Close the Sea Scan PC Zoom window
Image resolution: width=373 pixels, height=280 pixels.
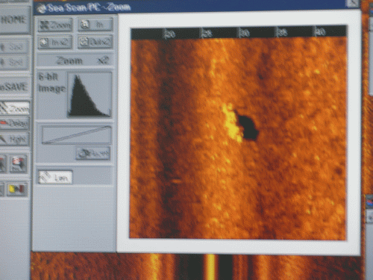(352, 4)
